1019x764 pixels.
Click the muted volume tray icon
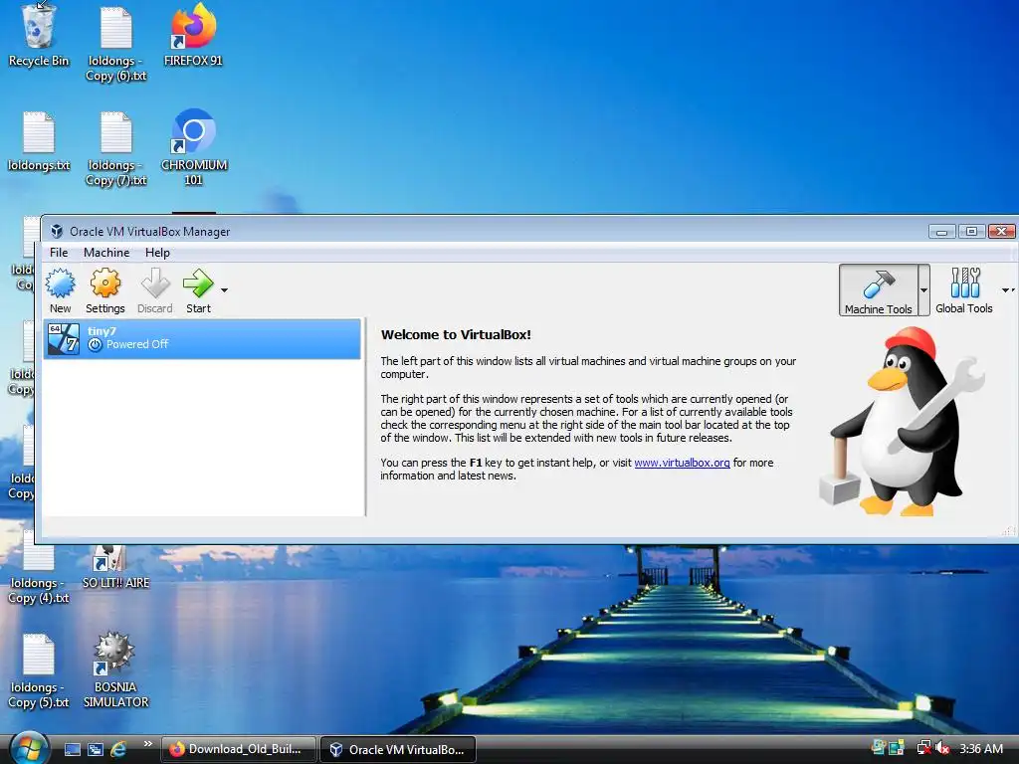click(x=942, y=748)
